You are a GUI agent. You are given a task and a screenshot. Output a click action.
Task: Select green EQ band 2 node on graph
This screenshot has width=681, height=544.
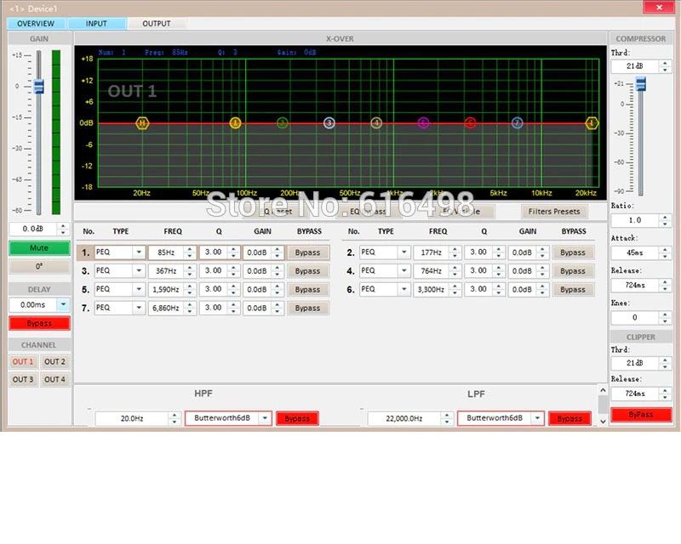click(x=283, y=123)
